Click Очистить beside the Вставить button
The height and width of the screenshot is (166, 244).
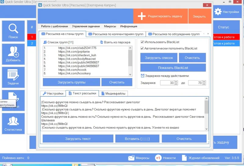(x=184, y=139)
